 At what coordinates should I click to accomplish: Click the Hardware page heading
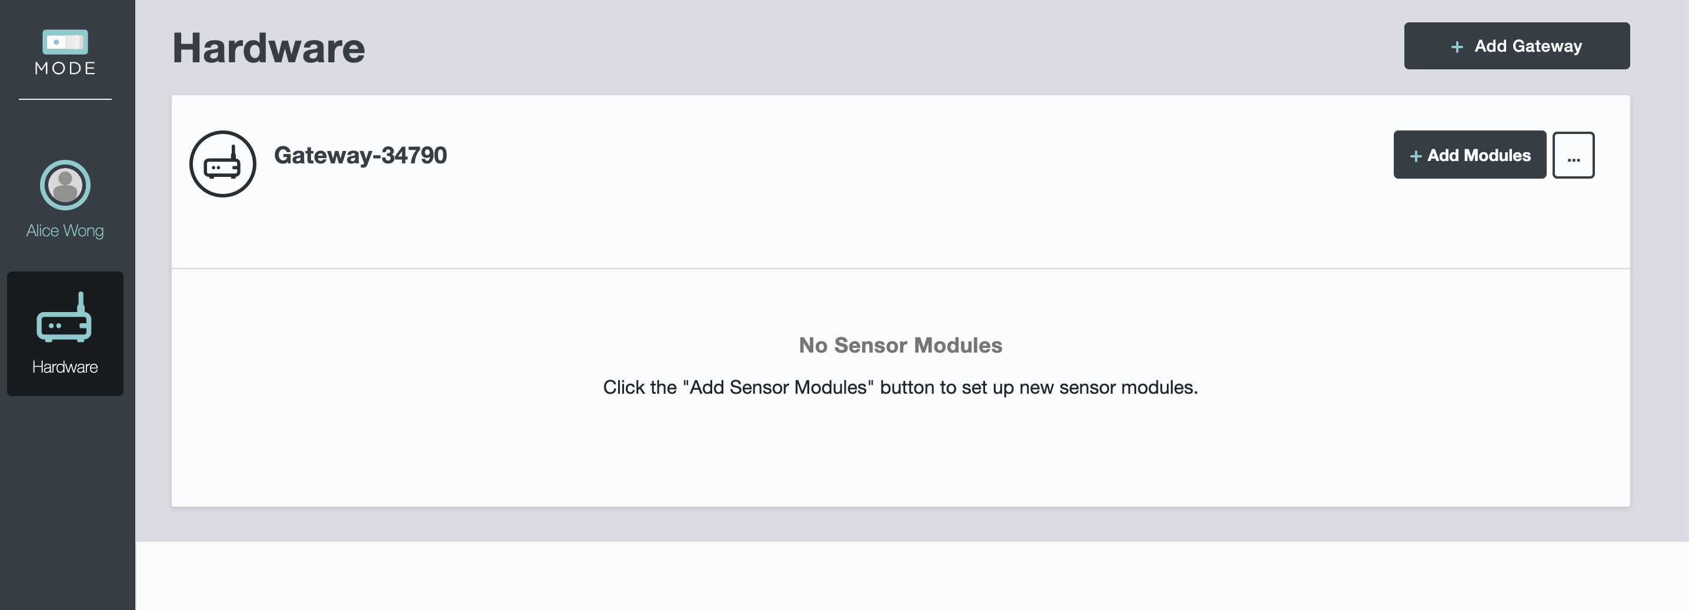[x=268, y=49]
